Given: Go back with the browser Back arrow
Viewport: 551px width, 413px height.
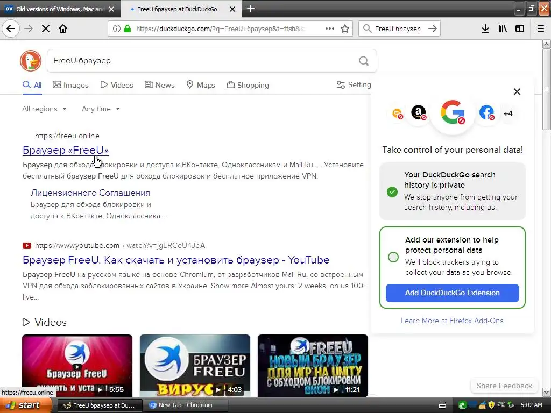Looking at the screenshot, I should (x=11, y=29).
